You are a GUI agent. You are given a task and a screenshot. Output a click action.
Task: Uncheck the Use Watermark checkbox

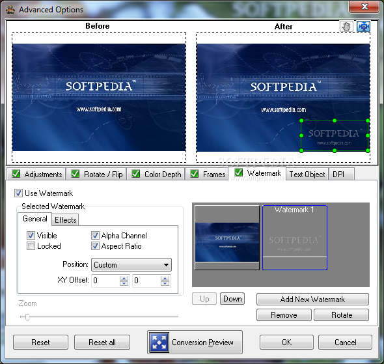click(18, 193)
